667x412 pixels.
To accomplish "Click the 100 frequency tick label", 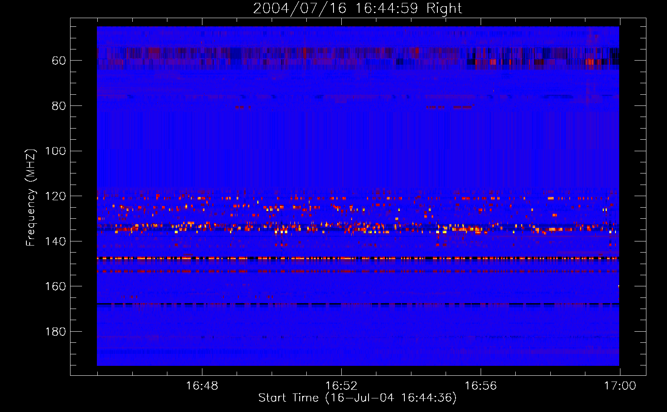I will click(x=55, y=151).
